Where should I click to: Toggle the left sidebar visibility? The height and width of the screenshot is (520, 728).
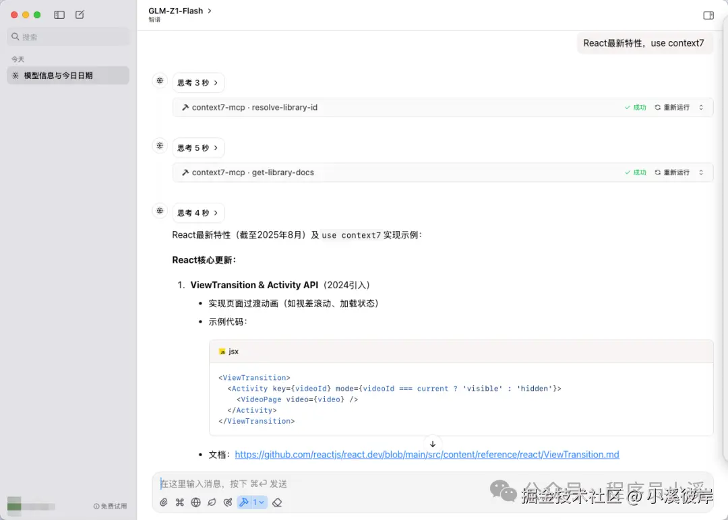pos(59,14)
